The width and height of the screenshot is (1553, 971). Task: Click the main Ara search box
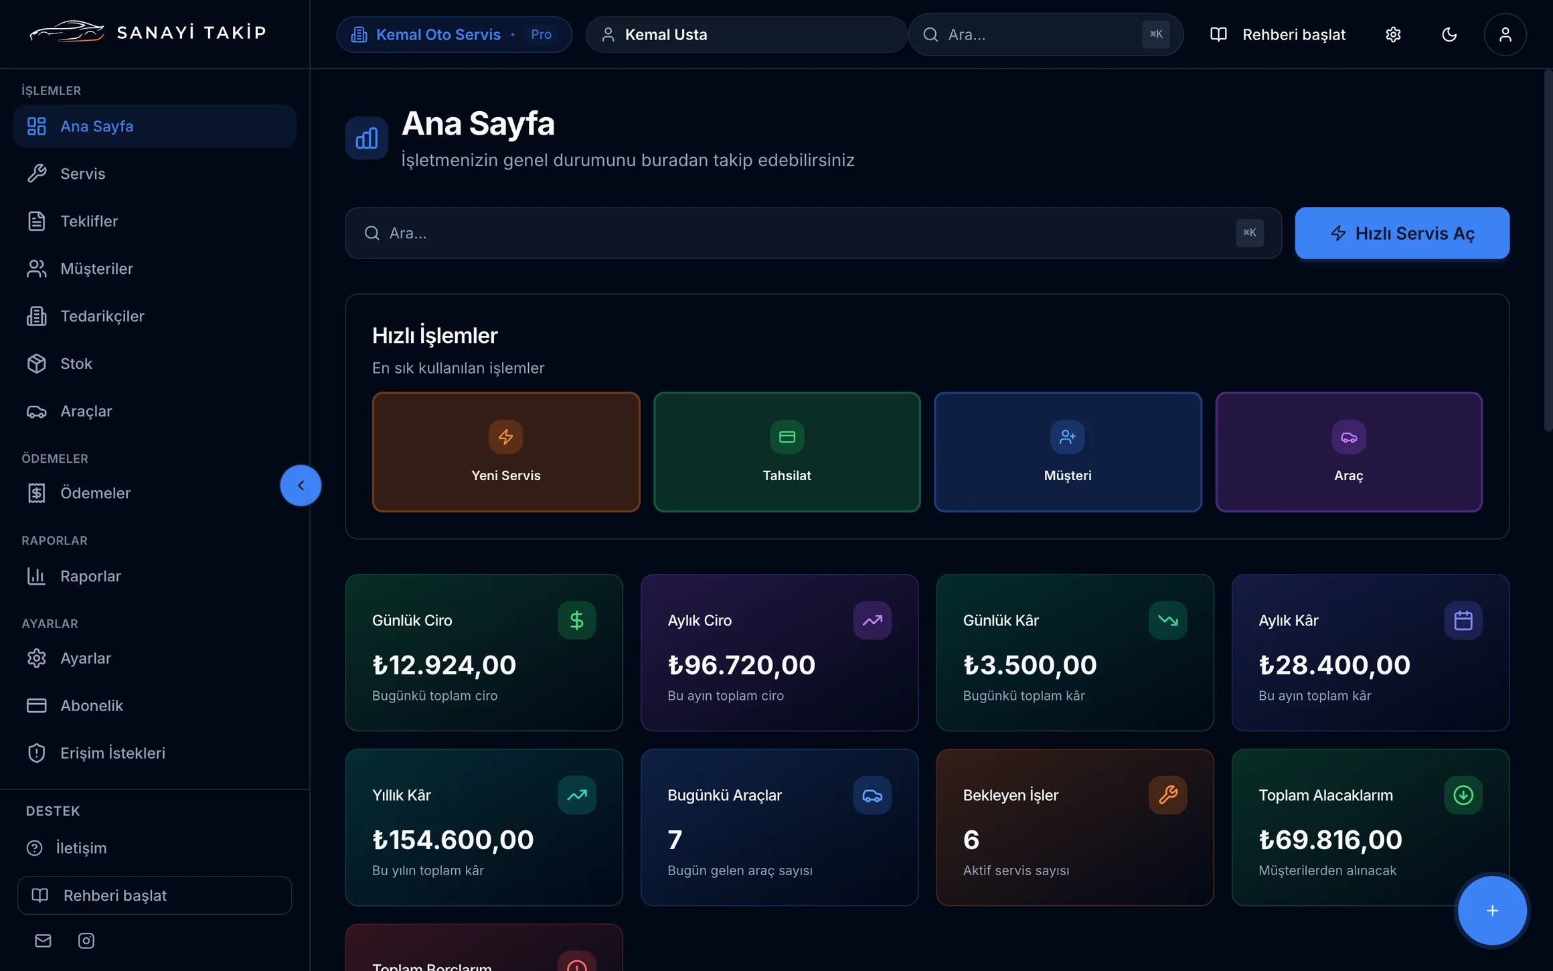pyautogui.click(x=813, y=232)
